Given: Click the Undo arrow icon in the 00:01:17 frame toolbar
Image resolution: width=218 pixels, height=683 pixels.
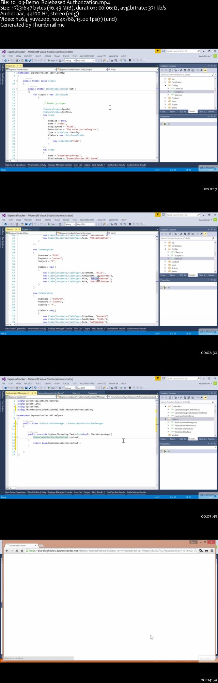Looking at the screenshot, I should coord(35,61).
